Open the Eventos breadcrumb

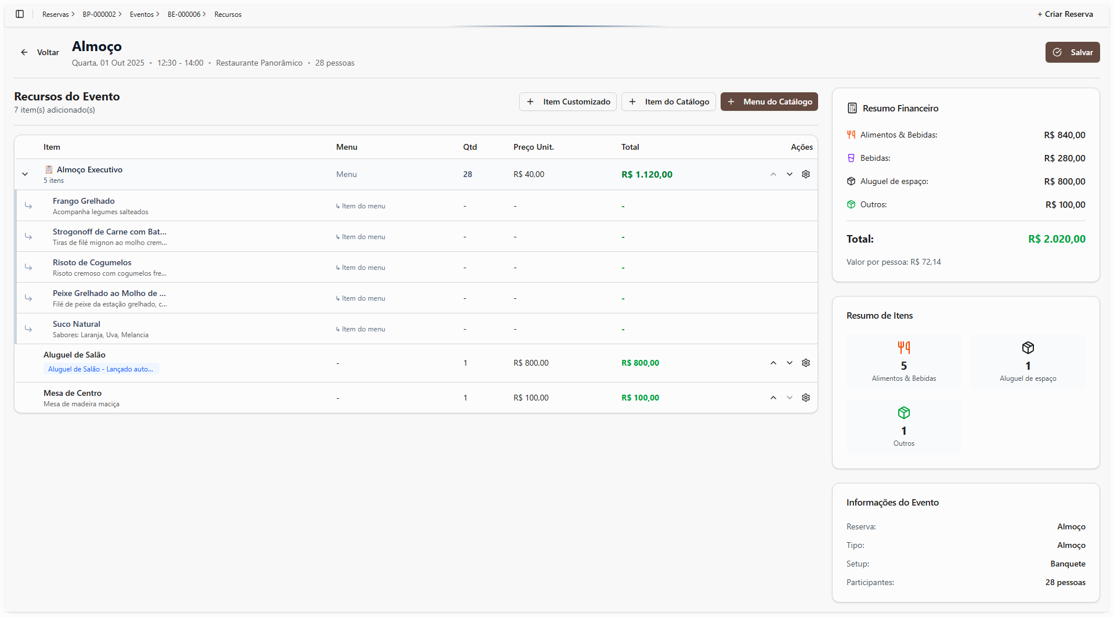pos(141,14)
